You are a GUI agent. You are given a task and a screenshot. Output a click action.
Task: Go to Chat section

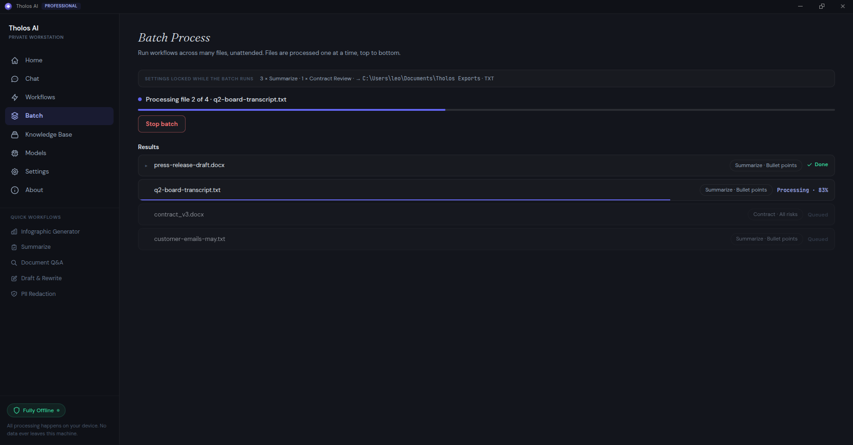59,79
